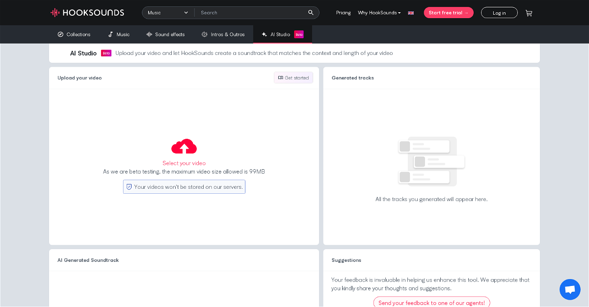Image resolution: width=589 pixels, height=307 pixels.
Task: Click the cloud upload icon
Action: point(184,147)
